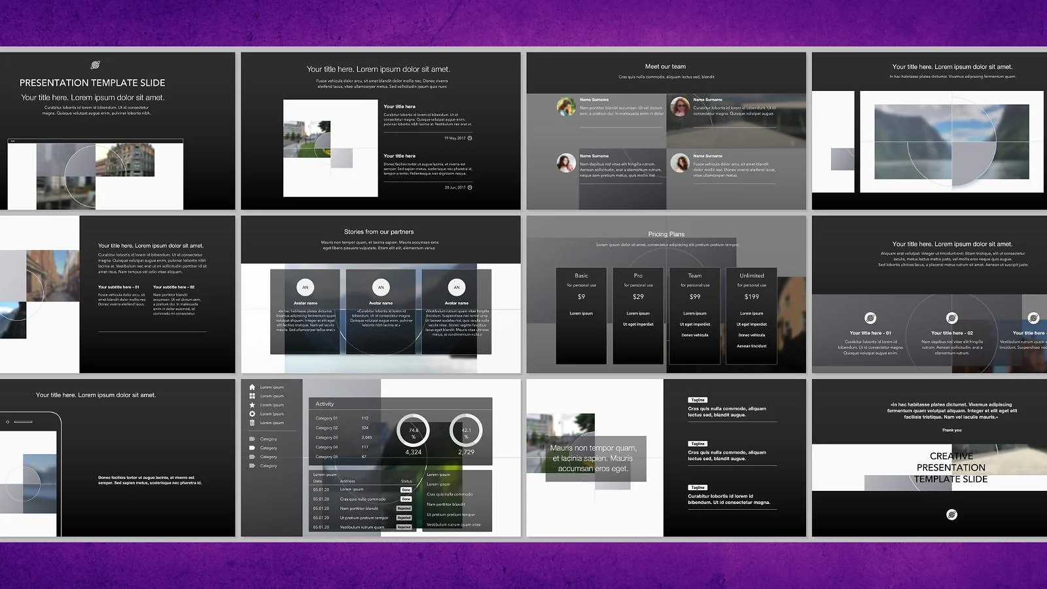Click the date '19 May, 2017'
Image resolution: width=1047 pixels, height=589 pixels.
(x=455, y=138)
